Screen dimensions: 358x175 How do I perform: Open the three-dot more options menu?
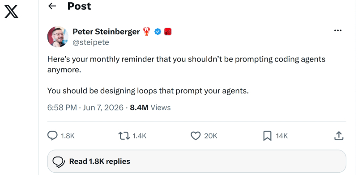[x=338, y=30]
